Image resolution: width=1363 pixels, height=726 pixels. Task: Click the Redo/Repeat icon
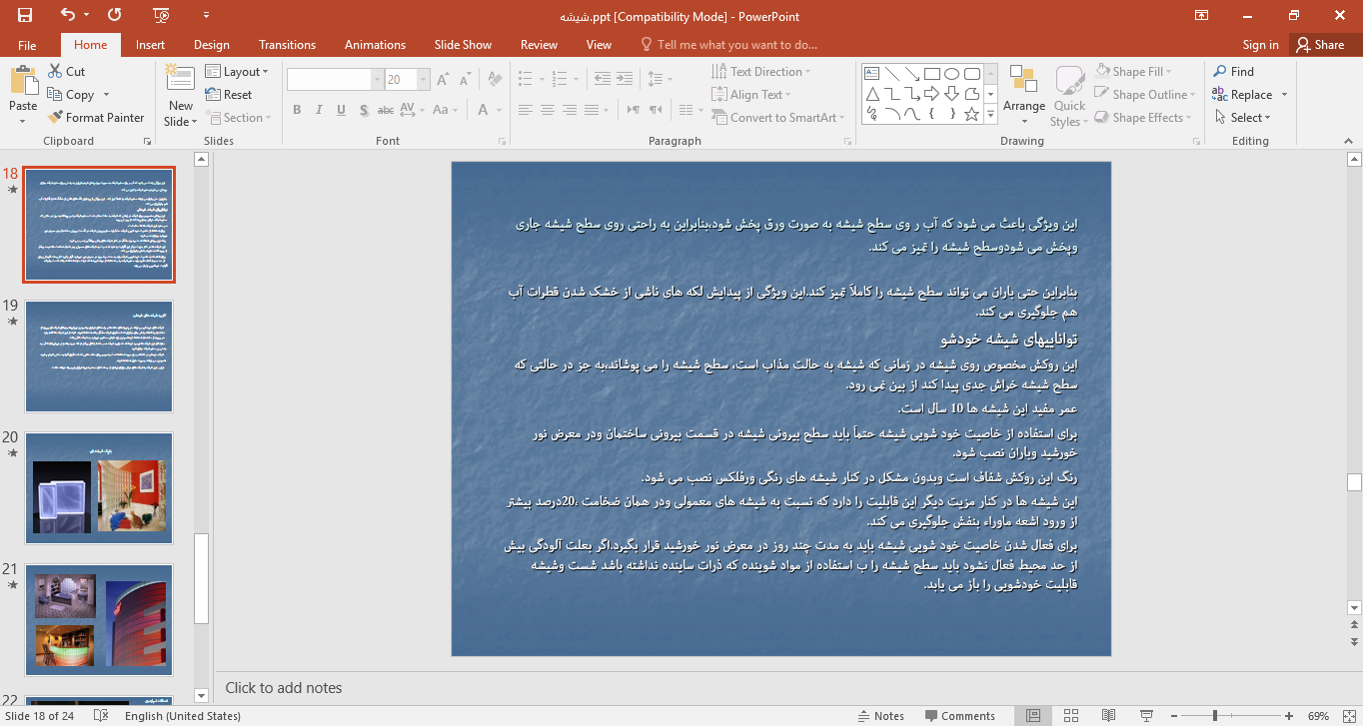coord(114,15)
